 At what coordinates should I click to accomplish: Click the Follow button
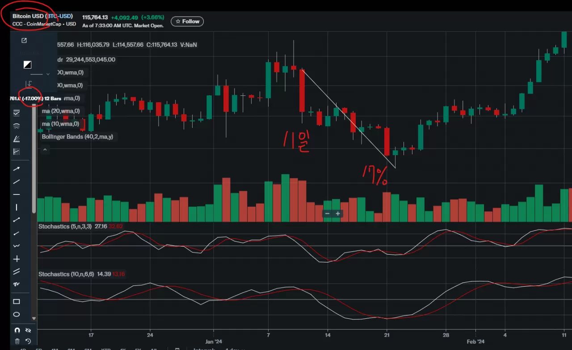(x=187, y=21)
